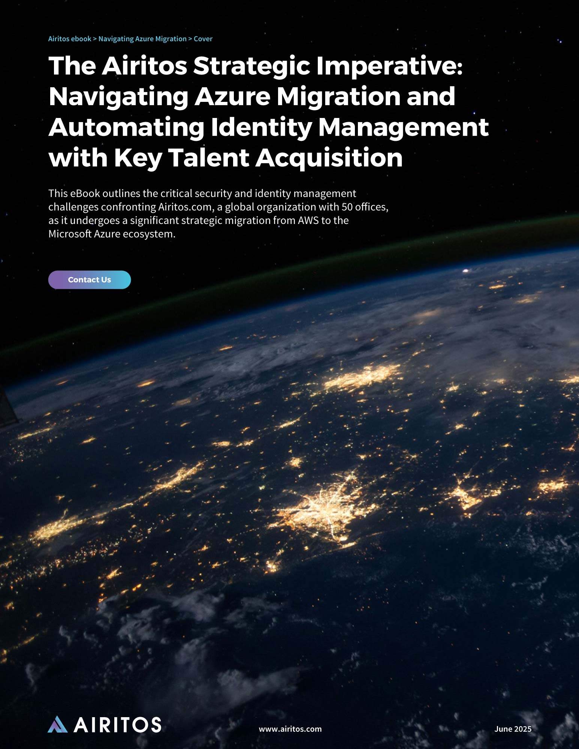Click the Contact Us button

[90, 280]
